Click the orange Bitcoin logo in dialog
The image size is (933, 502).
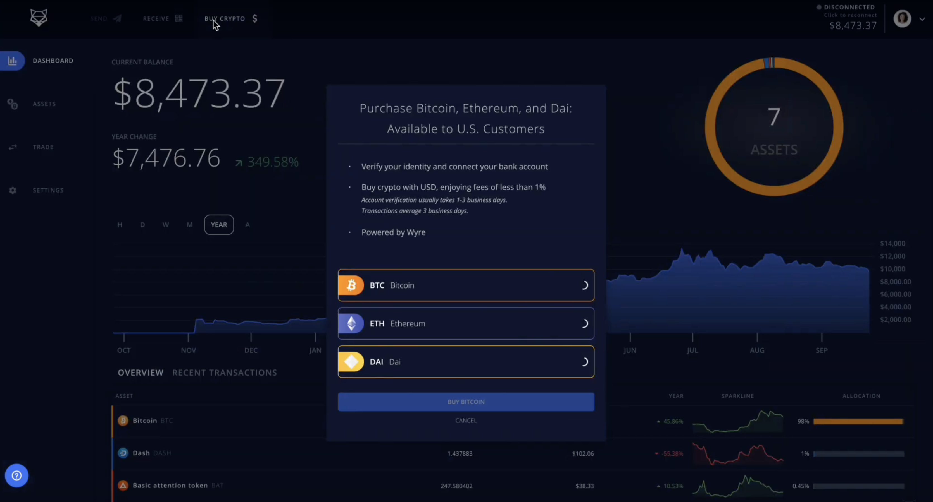[x=351, y=285]
